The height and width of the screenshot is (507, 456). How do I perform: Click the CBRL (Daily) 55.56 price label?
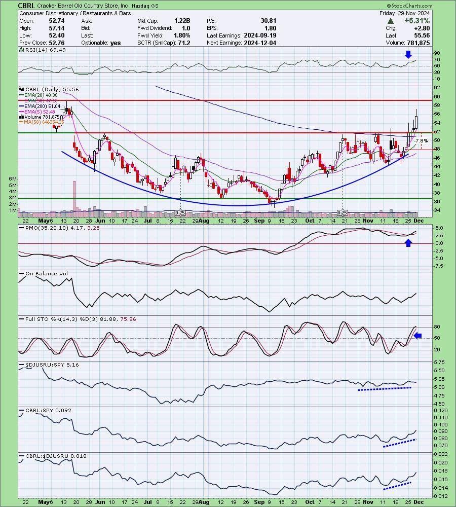[x=52, y=89]
